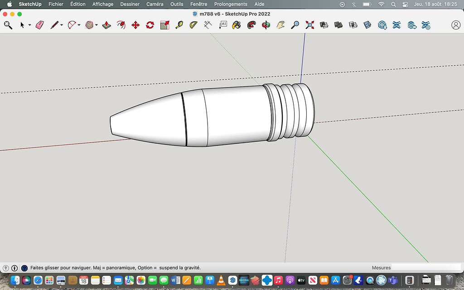This screenshot has width=464, height=290.
Task: Click the account sign-in icon on toolbar right
Action: [456, 25]
